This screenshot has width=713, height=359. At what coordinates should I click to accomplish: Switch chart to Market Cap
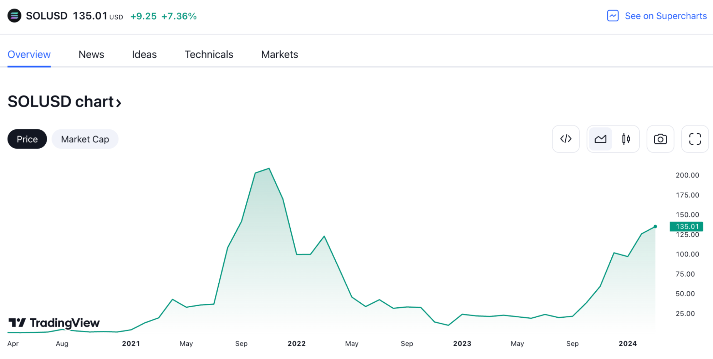(85, 139)
